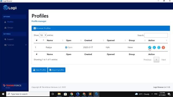Image resolution: width=173 pixels, height=97 pixels.
Task: Click the Windows taskbar search box
Action: pos(28,94)
